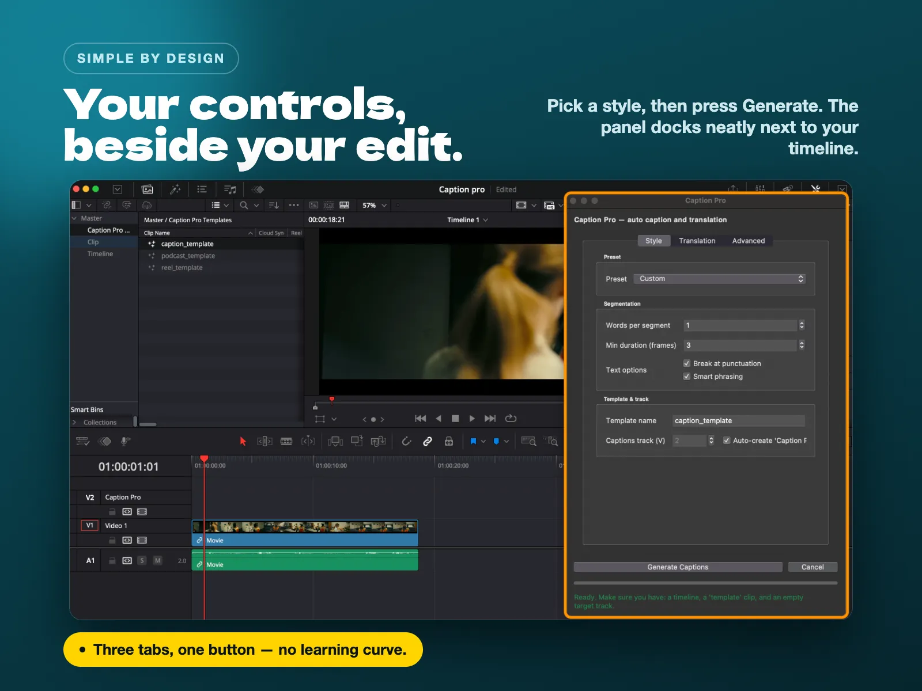Open the Effects magic wand icon
922x691 pixels.
pos(175,189)
